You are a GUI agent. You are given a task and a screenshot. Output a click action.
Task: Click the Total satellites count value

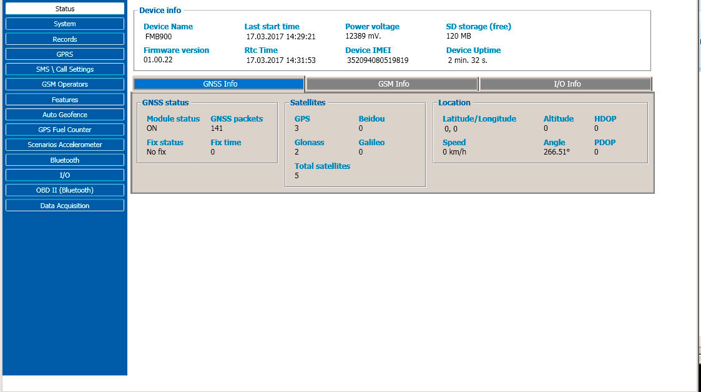click(297, 176)
